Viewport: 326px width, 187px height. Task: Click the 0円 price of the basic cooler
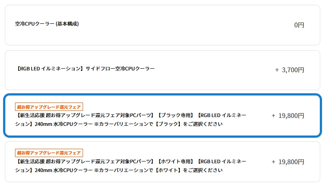click(299, 25)
